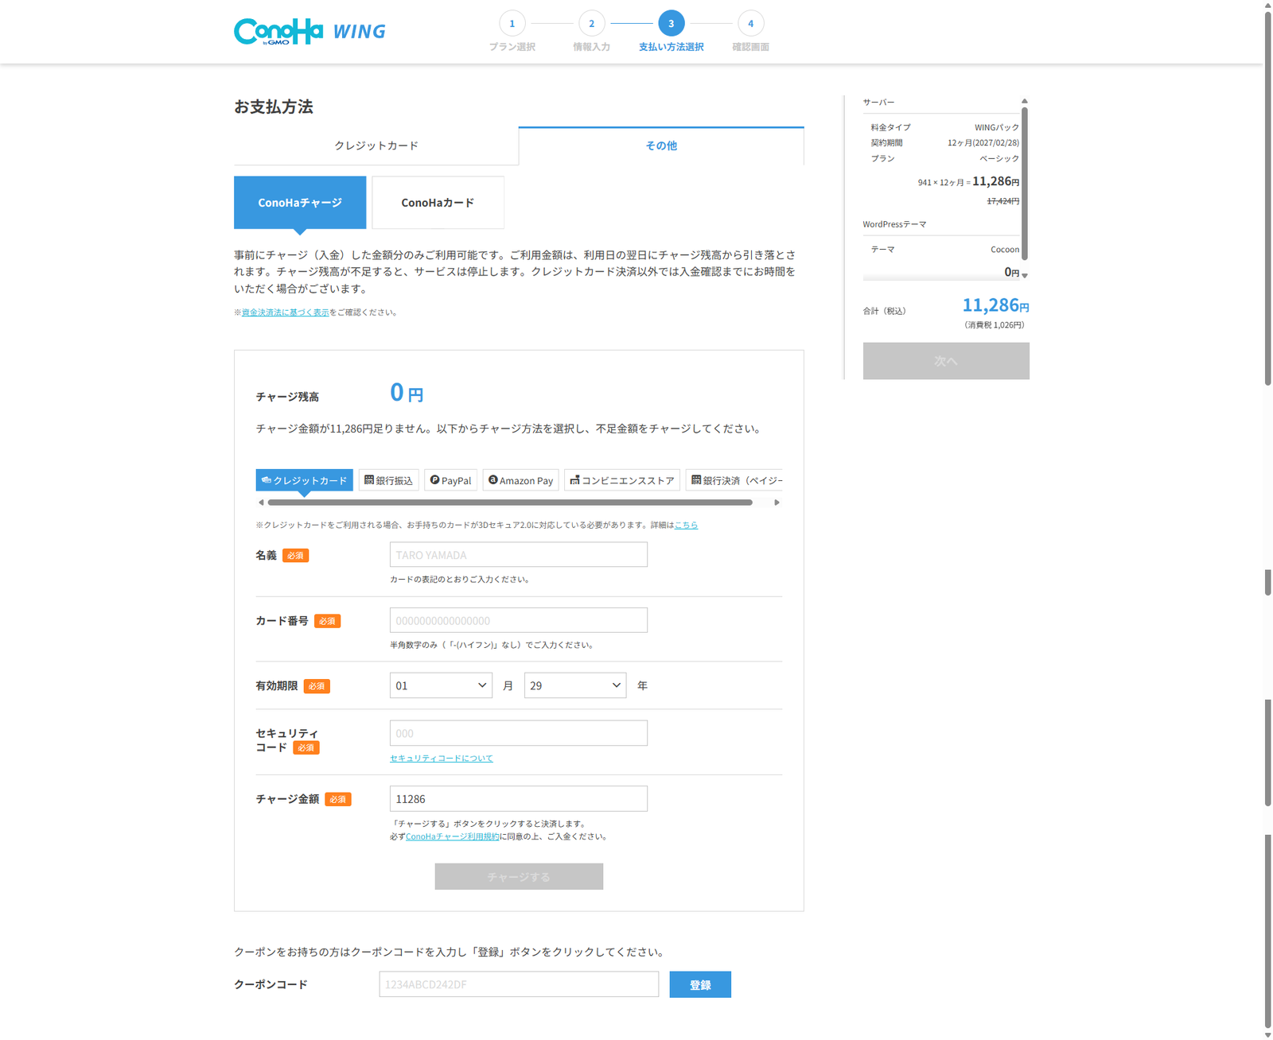Choose Amazon Pay charge method

pos(521,480)
